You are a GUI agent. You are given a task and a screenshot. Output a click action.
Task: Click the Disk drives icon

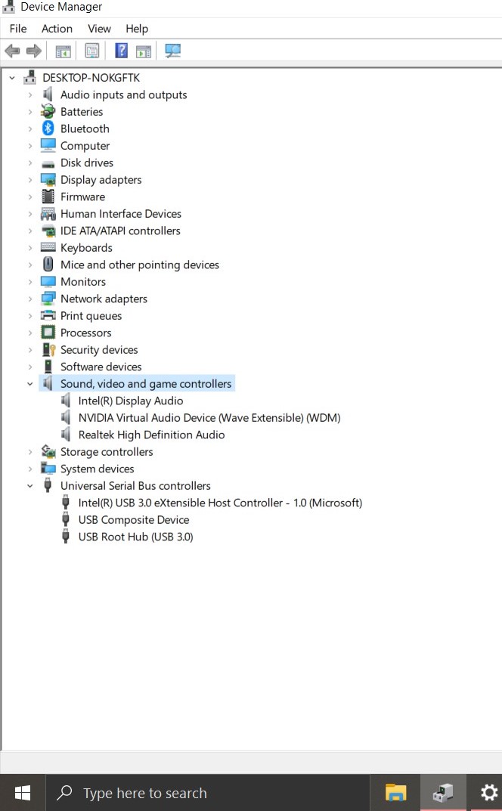click(48, 163)
